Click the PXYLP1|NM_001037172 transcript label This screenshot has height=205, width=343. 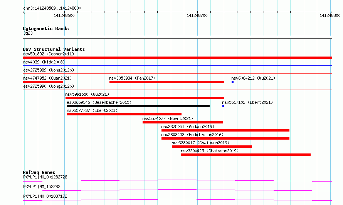(45, 196)
